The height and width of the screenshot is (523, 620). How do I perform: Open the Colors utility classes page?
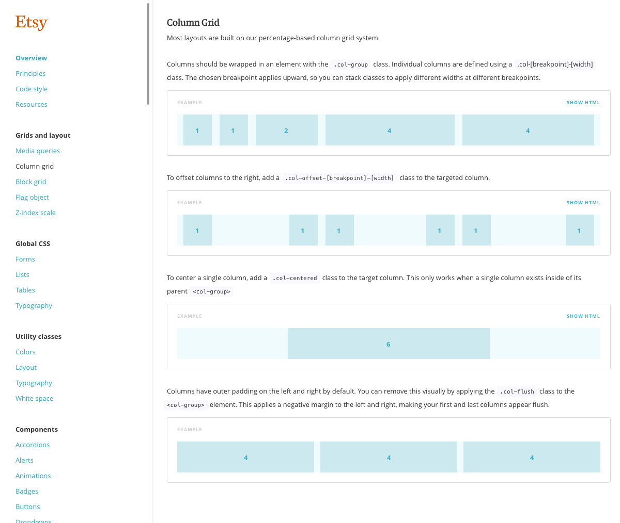click(25, 352)
